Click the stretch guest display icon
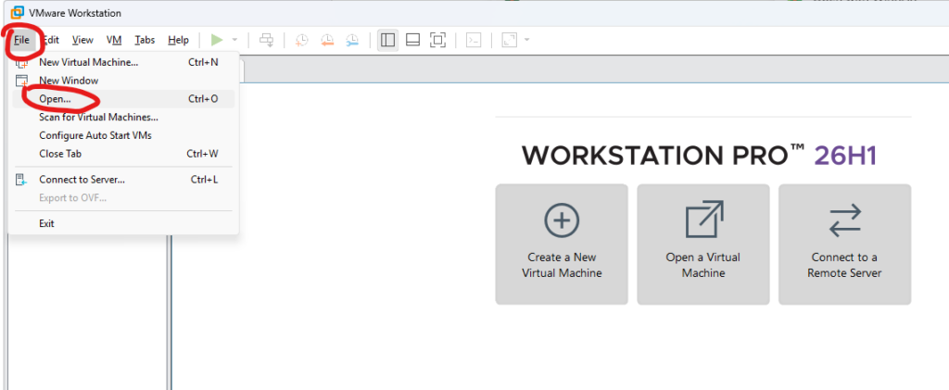Image resolution: width=949 pixels, height=390 pixels. tap(510, 40)
